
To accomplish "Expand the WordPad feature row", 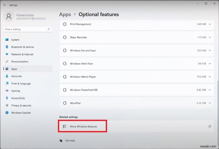I will pyautogui.click(x=210, y=103).
